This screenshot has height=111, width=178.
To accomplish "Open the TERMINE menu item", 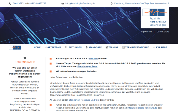I will 113,47.
